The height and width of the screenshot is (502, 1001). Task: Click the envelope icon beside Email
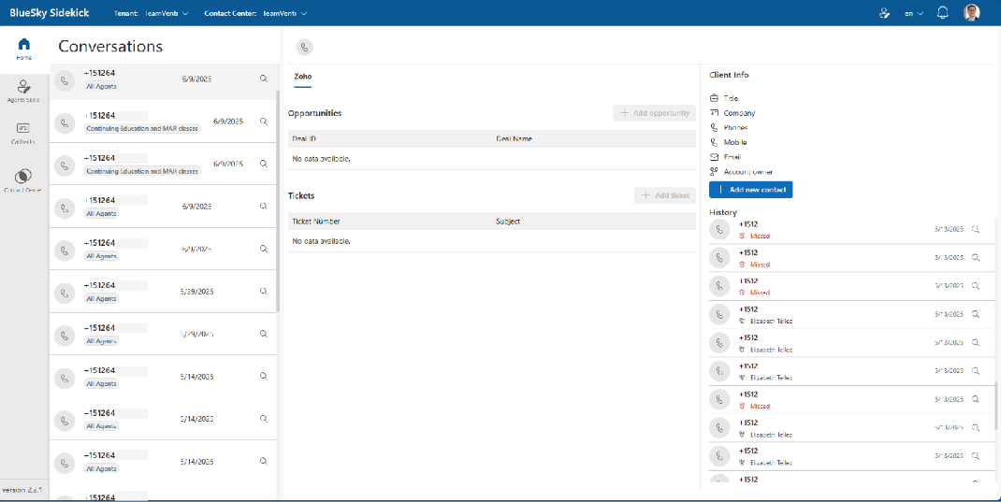click(x=714, y=157)
